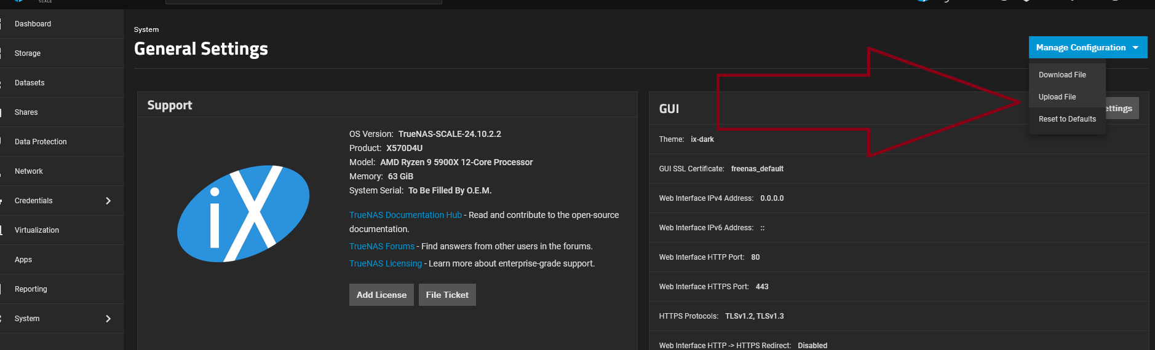Image resolution: width=1155 pixels, height=350 pixels.
Task: Open Reporting from the sidebar
Action: 62,289
